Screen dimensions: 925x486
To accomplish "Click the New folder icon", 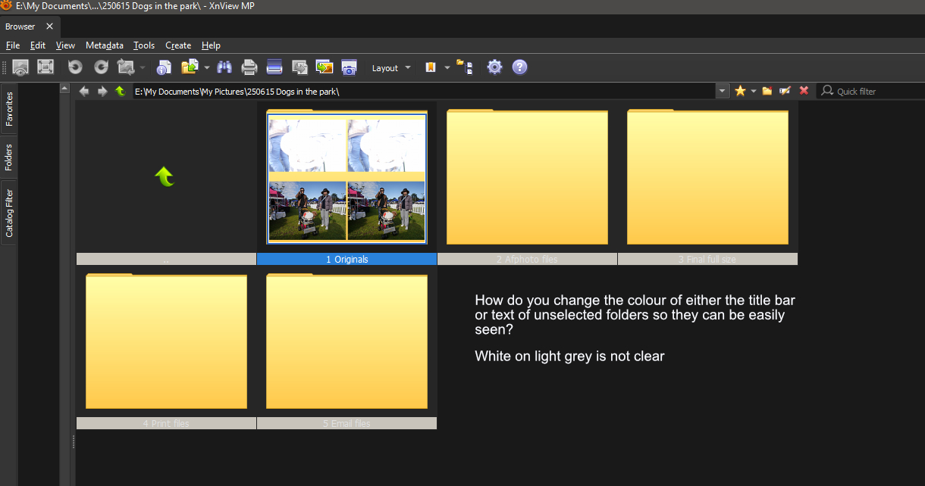I will pos(767,91).
